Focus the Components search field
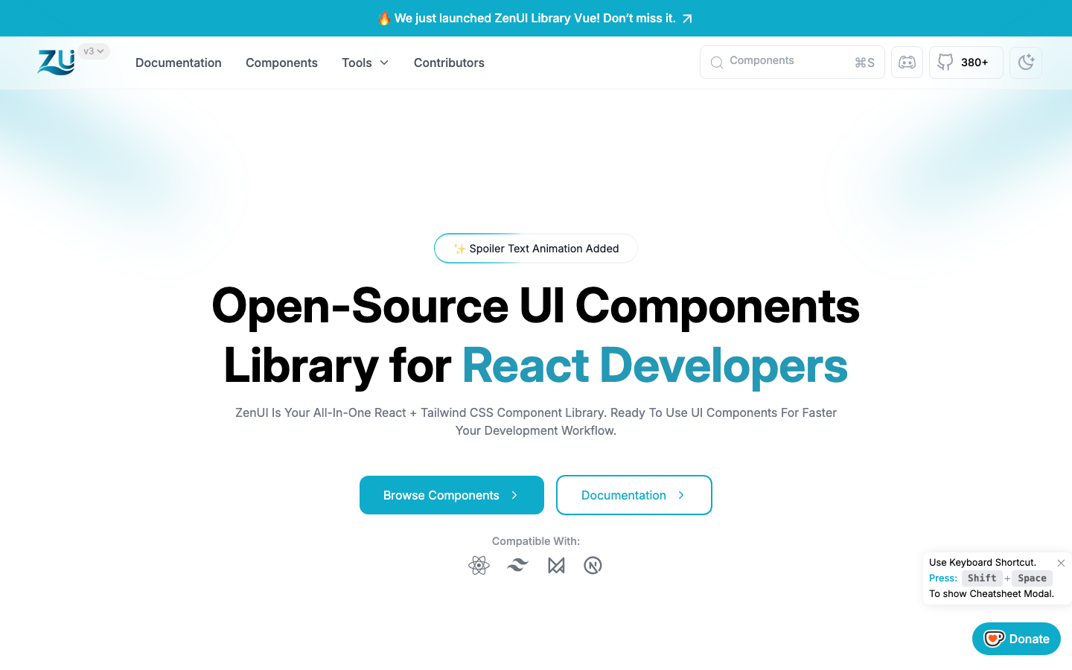Viewport: 1072px width, 670px height. pyautogui.click(x=792, y=62)
